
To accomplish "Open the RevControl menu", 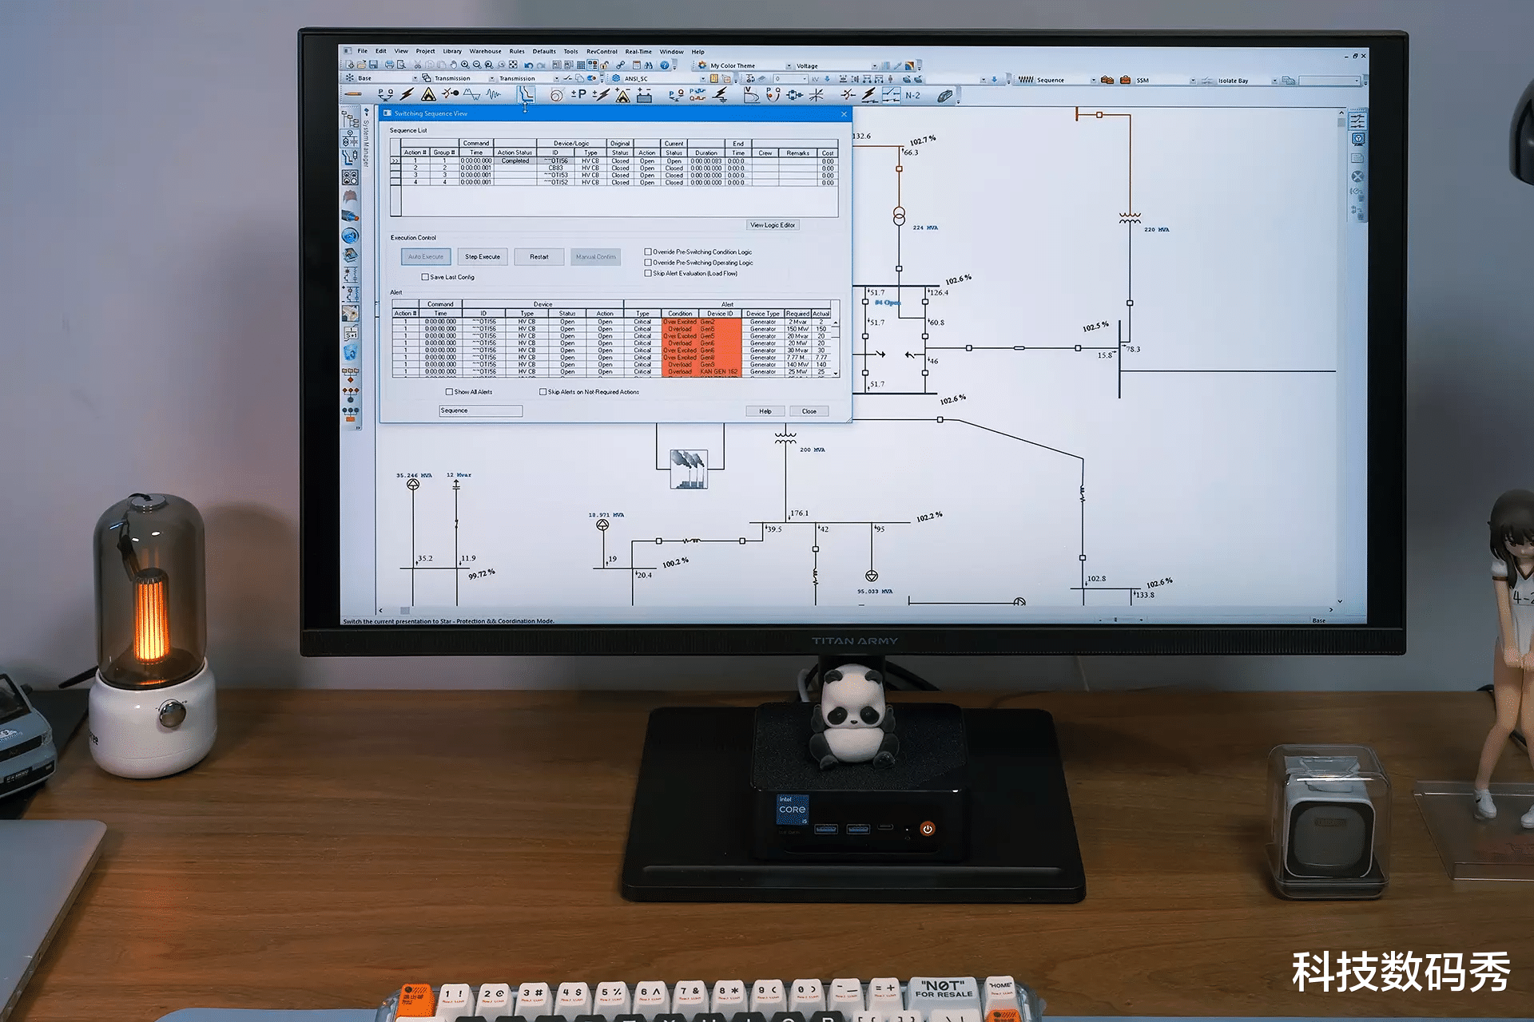I will click(601, 51).
